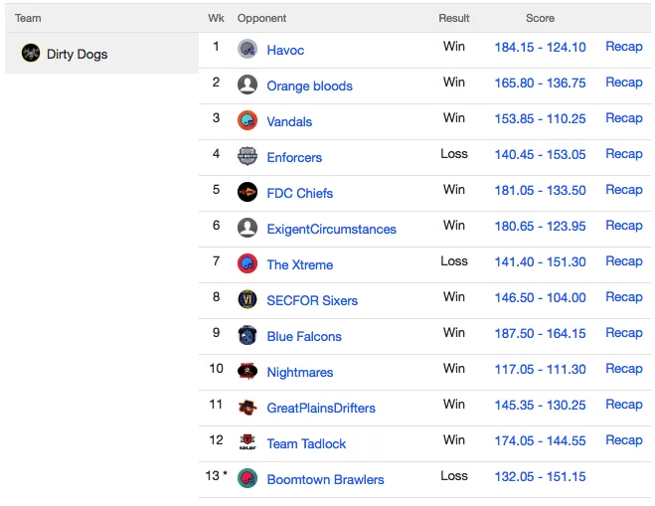Open the ExigentCircumstances opponent link
Image resolution: width=655 pixels, height=506 pixels.
pyautogui.click(x=331, y=229)
